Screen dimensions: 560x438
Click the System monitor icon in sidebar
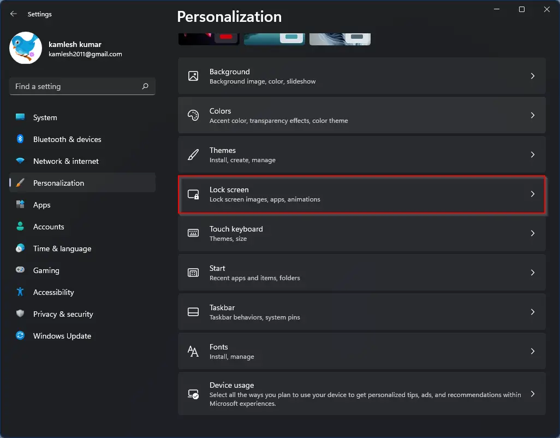[20, 117]
